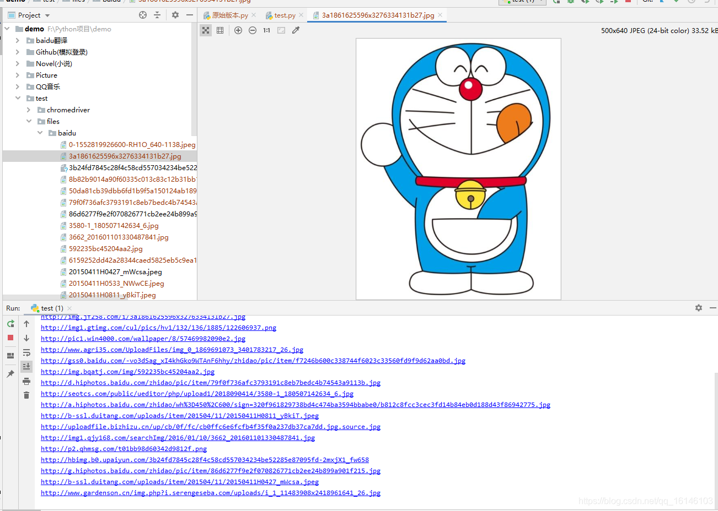Viewport: 718px width, 511px height.
Task: Toggle scroll to end of console
Action: pyautogui.click(x=26, y=366)
